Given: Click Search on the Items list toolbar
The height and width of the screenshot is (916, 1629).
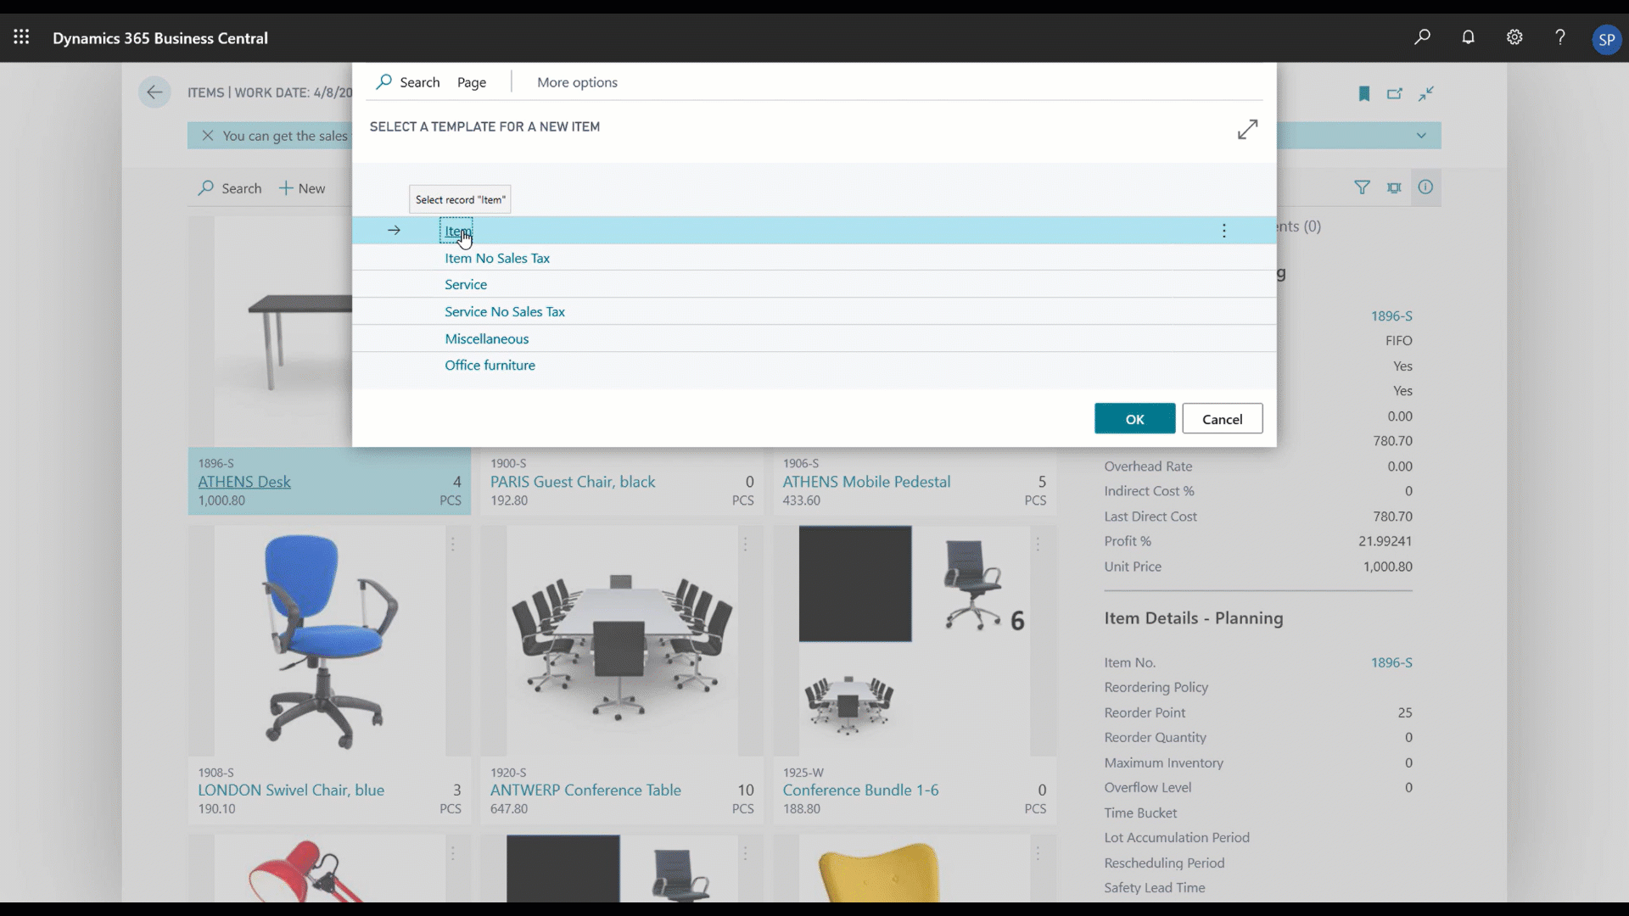Looking at the screenshot, I should pos(230,188).
